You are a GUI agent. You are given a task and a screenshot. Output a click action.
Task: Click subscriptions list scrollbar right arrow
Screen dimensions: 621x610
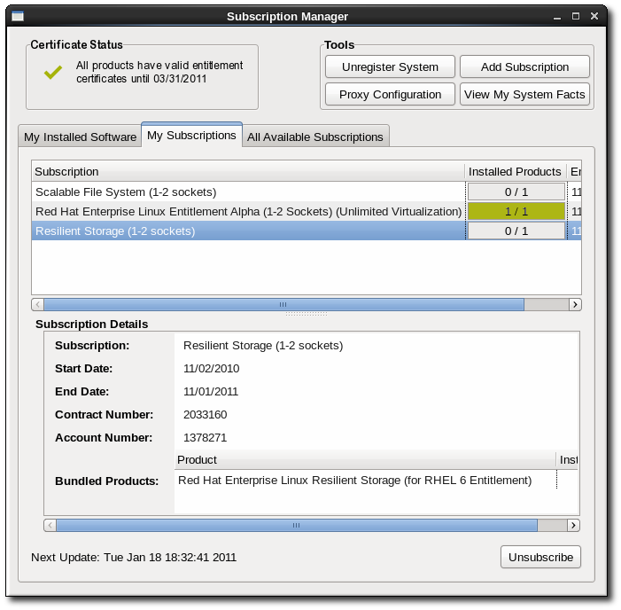[x=575, y=304]
